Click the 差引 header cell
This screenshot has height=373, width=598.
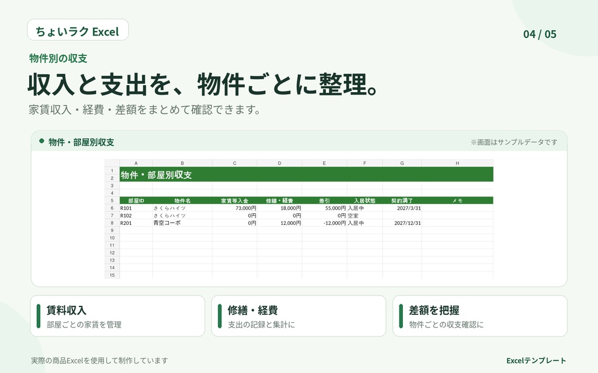(324, 200)
